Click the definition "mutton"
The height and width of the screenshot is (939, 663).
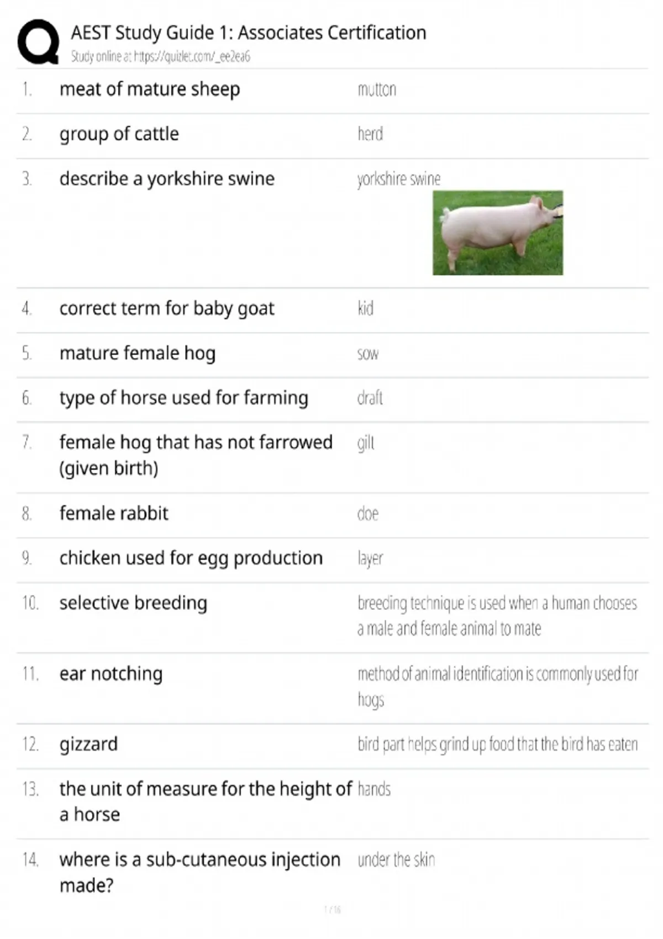coord(376,89)
